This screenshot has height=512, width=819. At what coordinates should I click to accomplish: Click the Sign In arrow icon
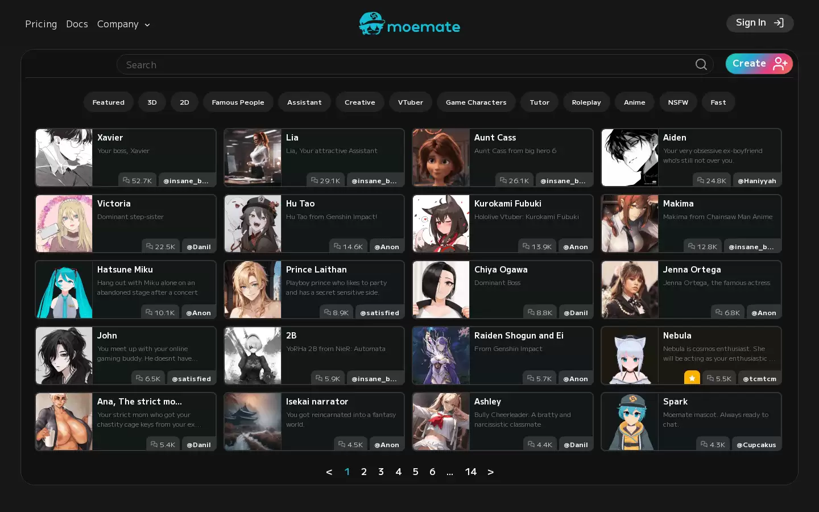point(779,23)
